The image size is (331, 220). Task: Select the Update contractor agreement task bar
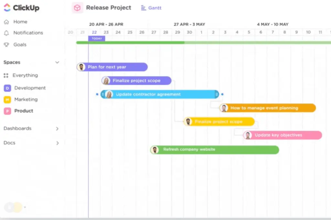160,94
